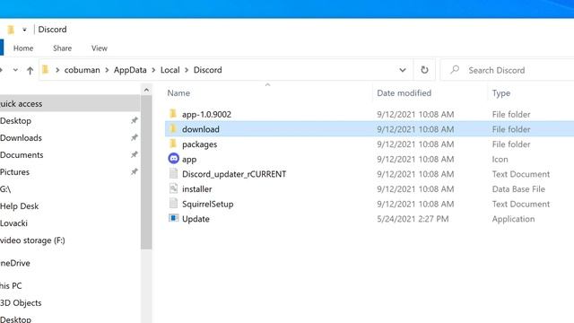Open Pictures in navigation pane

click(x=14, y=171)
